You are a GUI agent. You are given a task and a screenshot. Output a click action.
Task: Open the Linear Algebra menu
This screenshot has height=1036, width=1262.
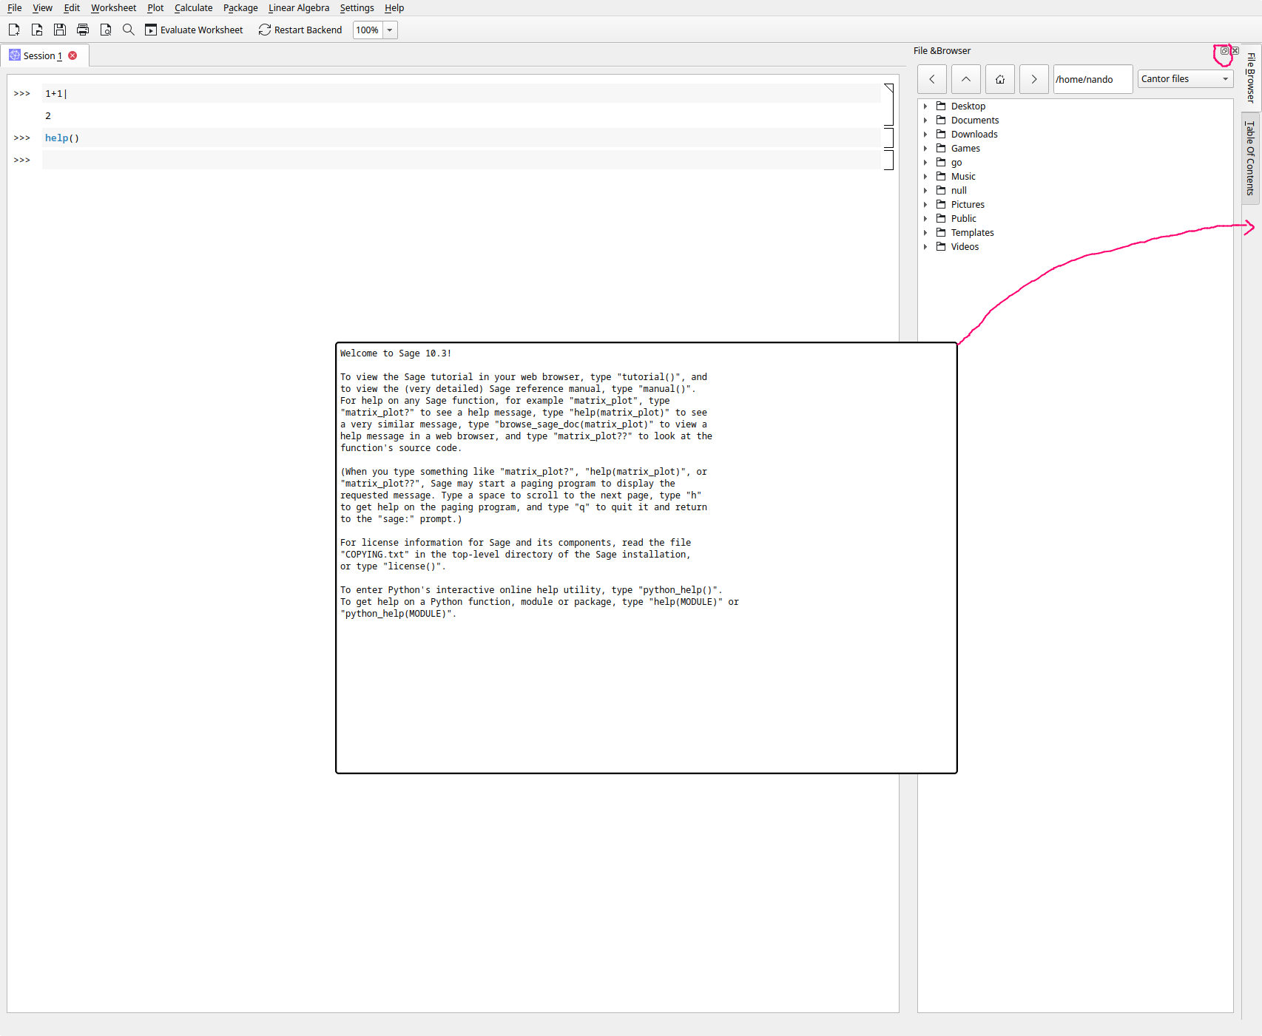pos(299,8)
